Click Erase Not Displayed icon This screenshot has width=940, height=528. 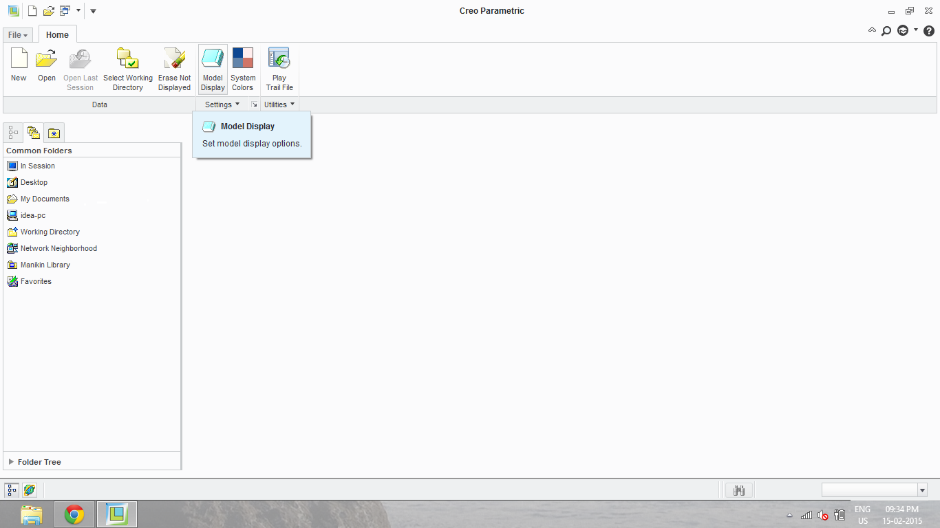coord(174,69)
